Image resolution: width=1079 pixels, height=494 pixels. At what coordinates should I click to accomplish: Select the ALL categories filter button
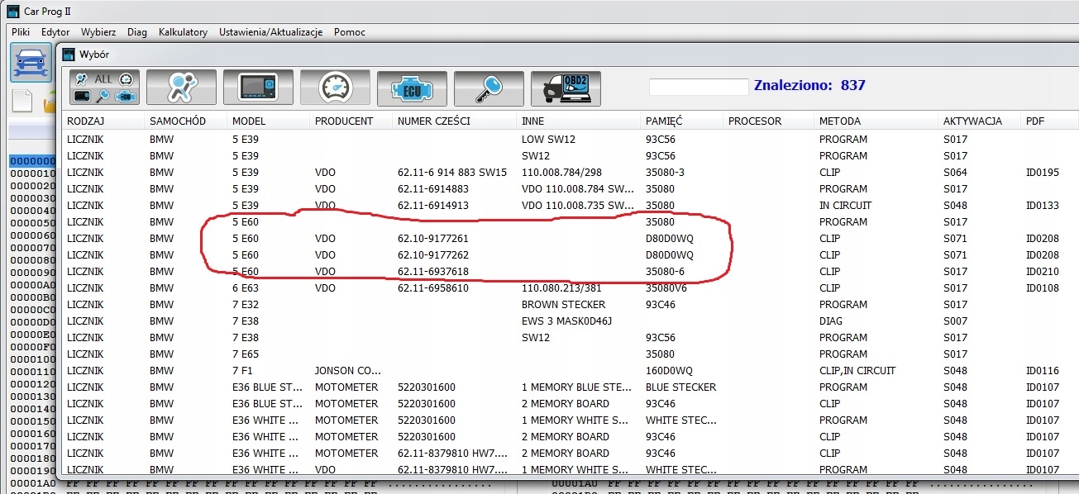point(104,87)
